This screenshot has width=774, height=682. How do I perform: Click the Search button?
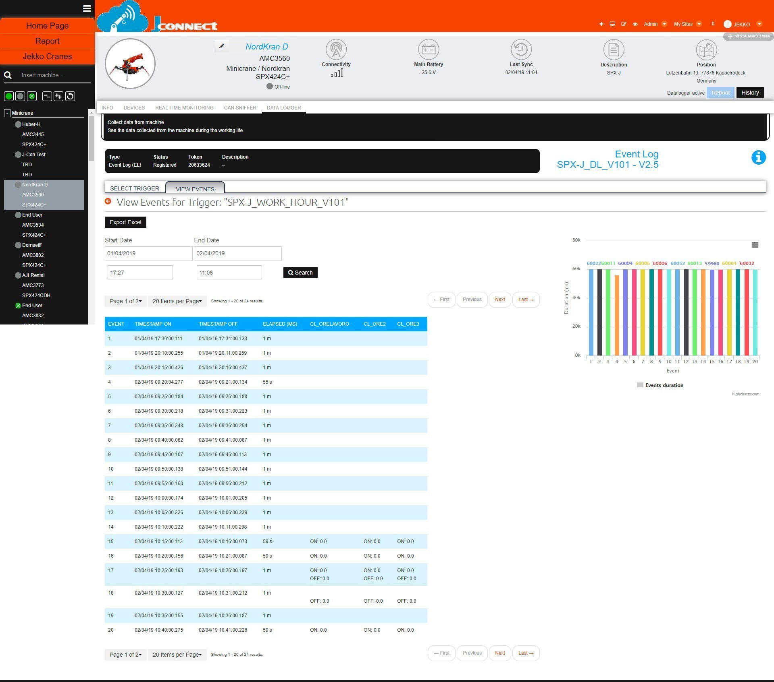coord(300,273)
